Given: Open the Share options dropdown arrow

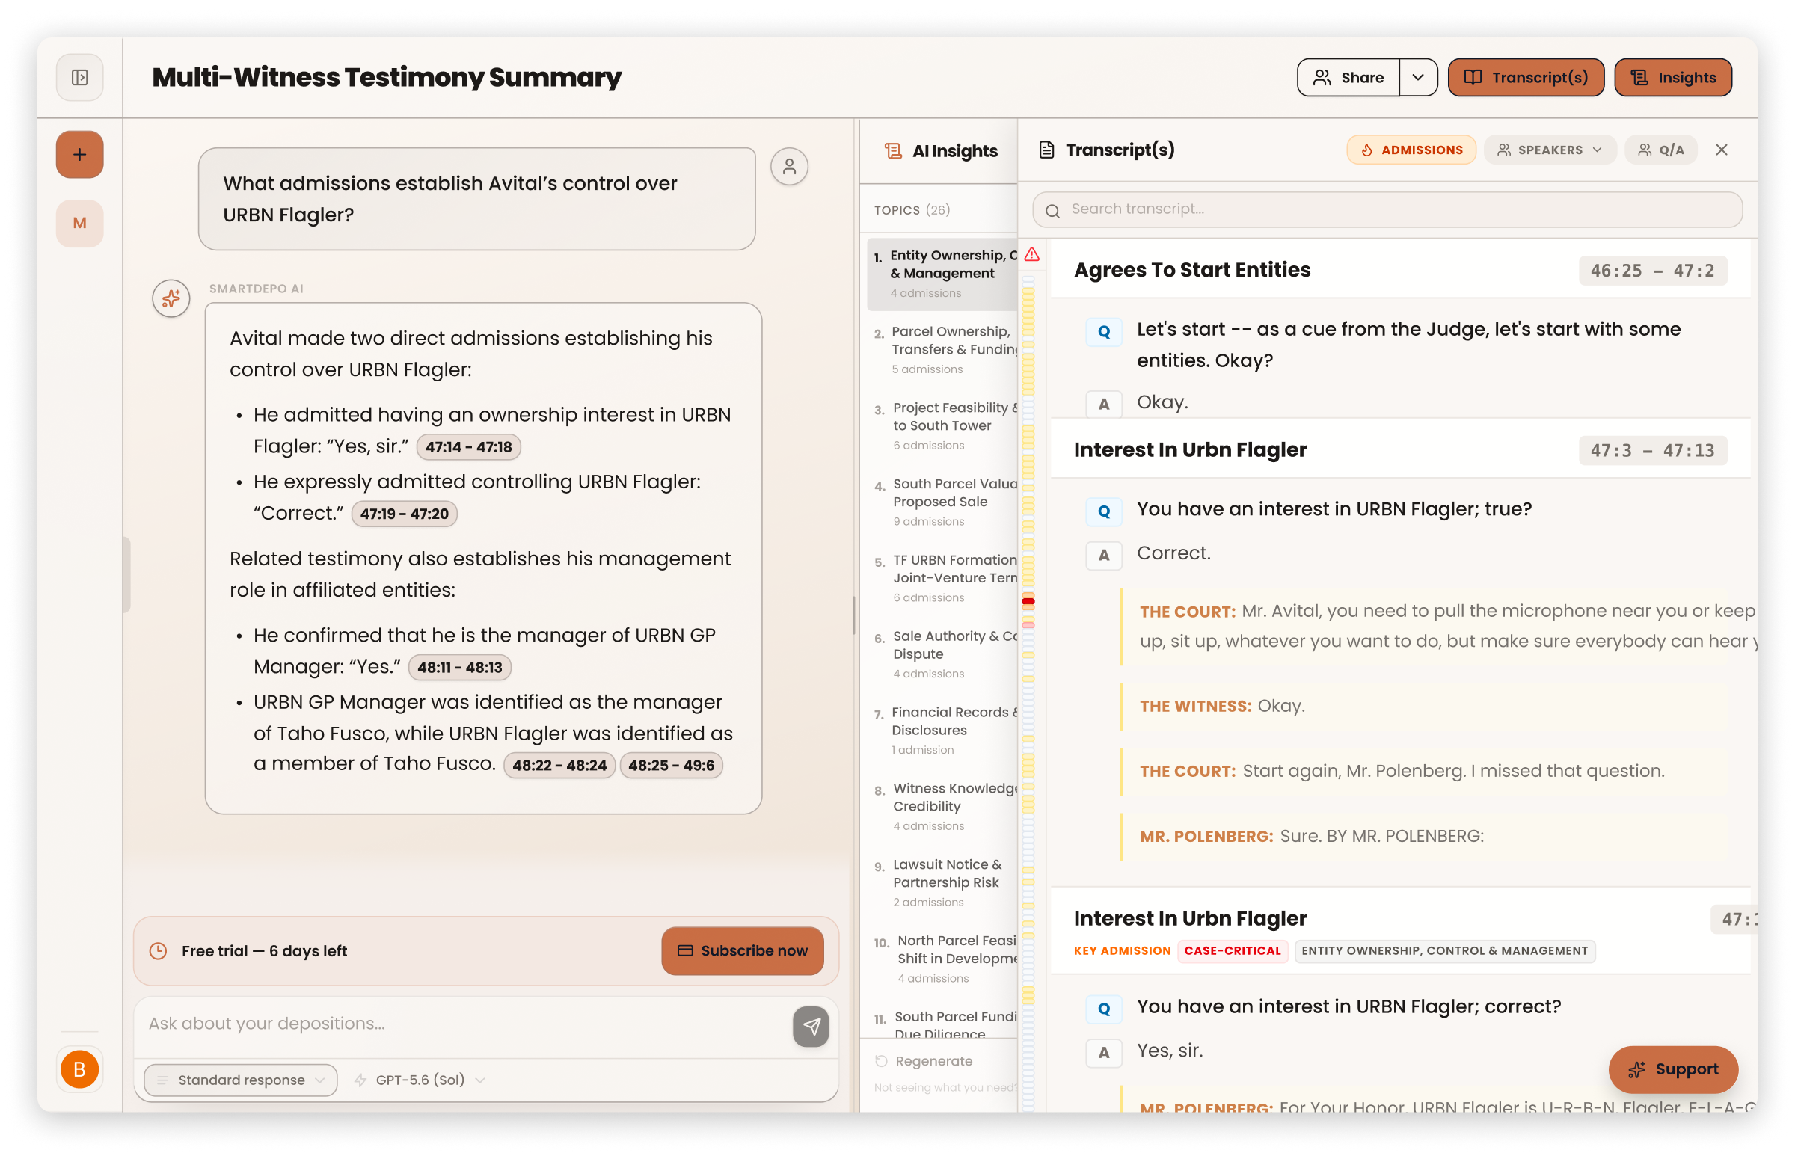Looking at the screenshot, I should [x=1417, y=77].
